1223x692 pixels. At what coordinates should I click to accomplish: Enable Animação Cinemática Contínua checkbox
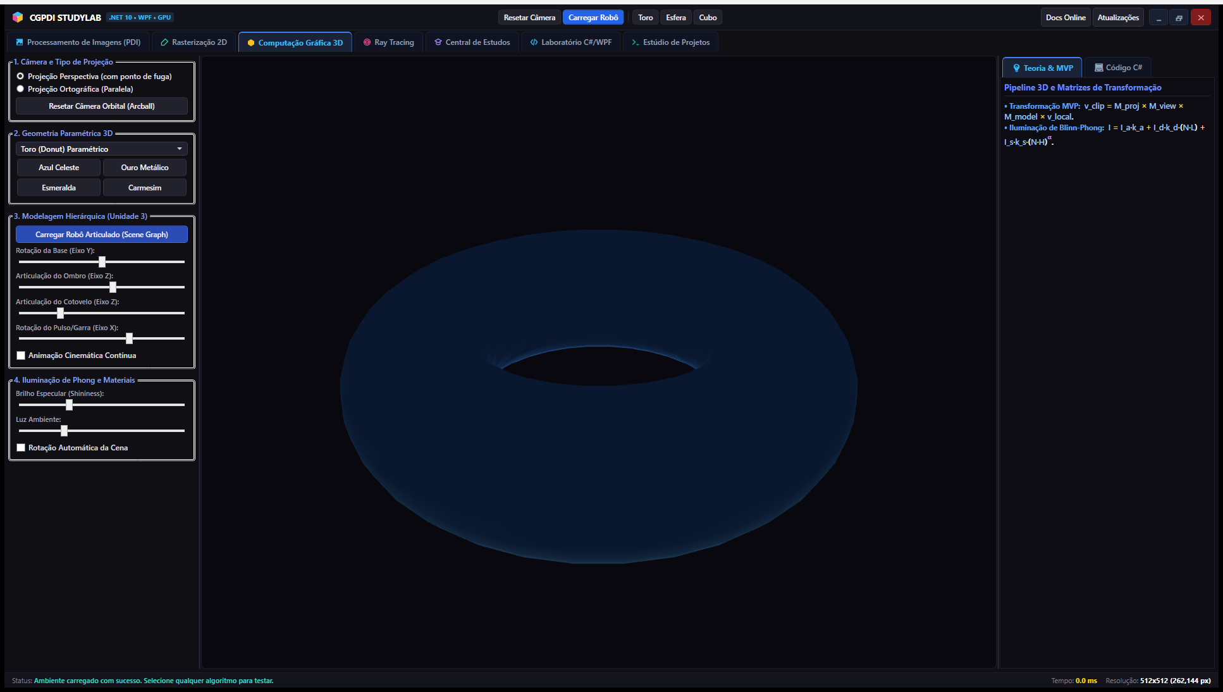point(21,355)
